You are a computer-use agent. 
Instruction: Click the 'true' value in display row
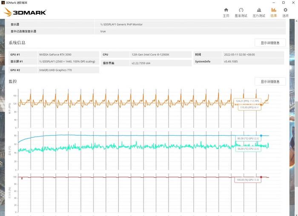coord(103,31)
